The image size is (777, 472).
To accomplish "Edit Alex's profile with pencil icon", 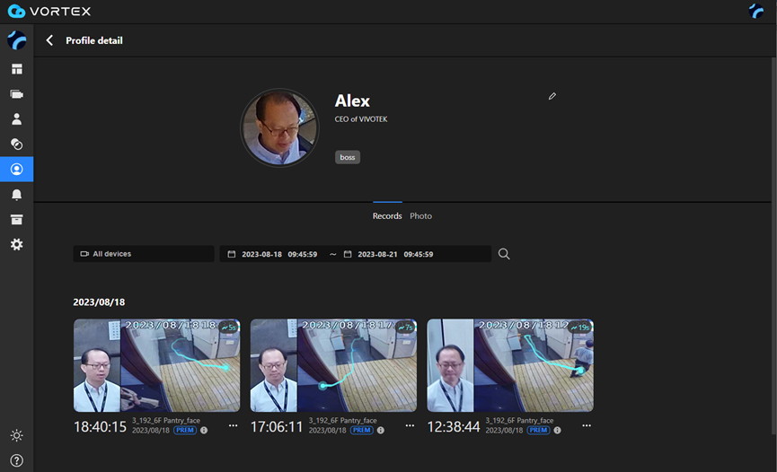I will point(552,96).
